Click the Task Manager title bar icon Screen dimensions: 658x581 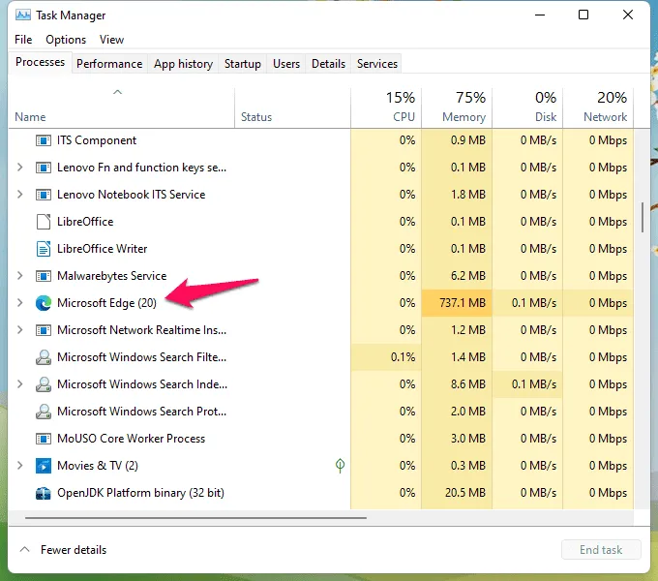click(22, 15)
